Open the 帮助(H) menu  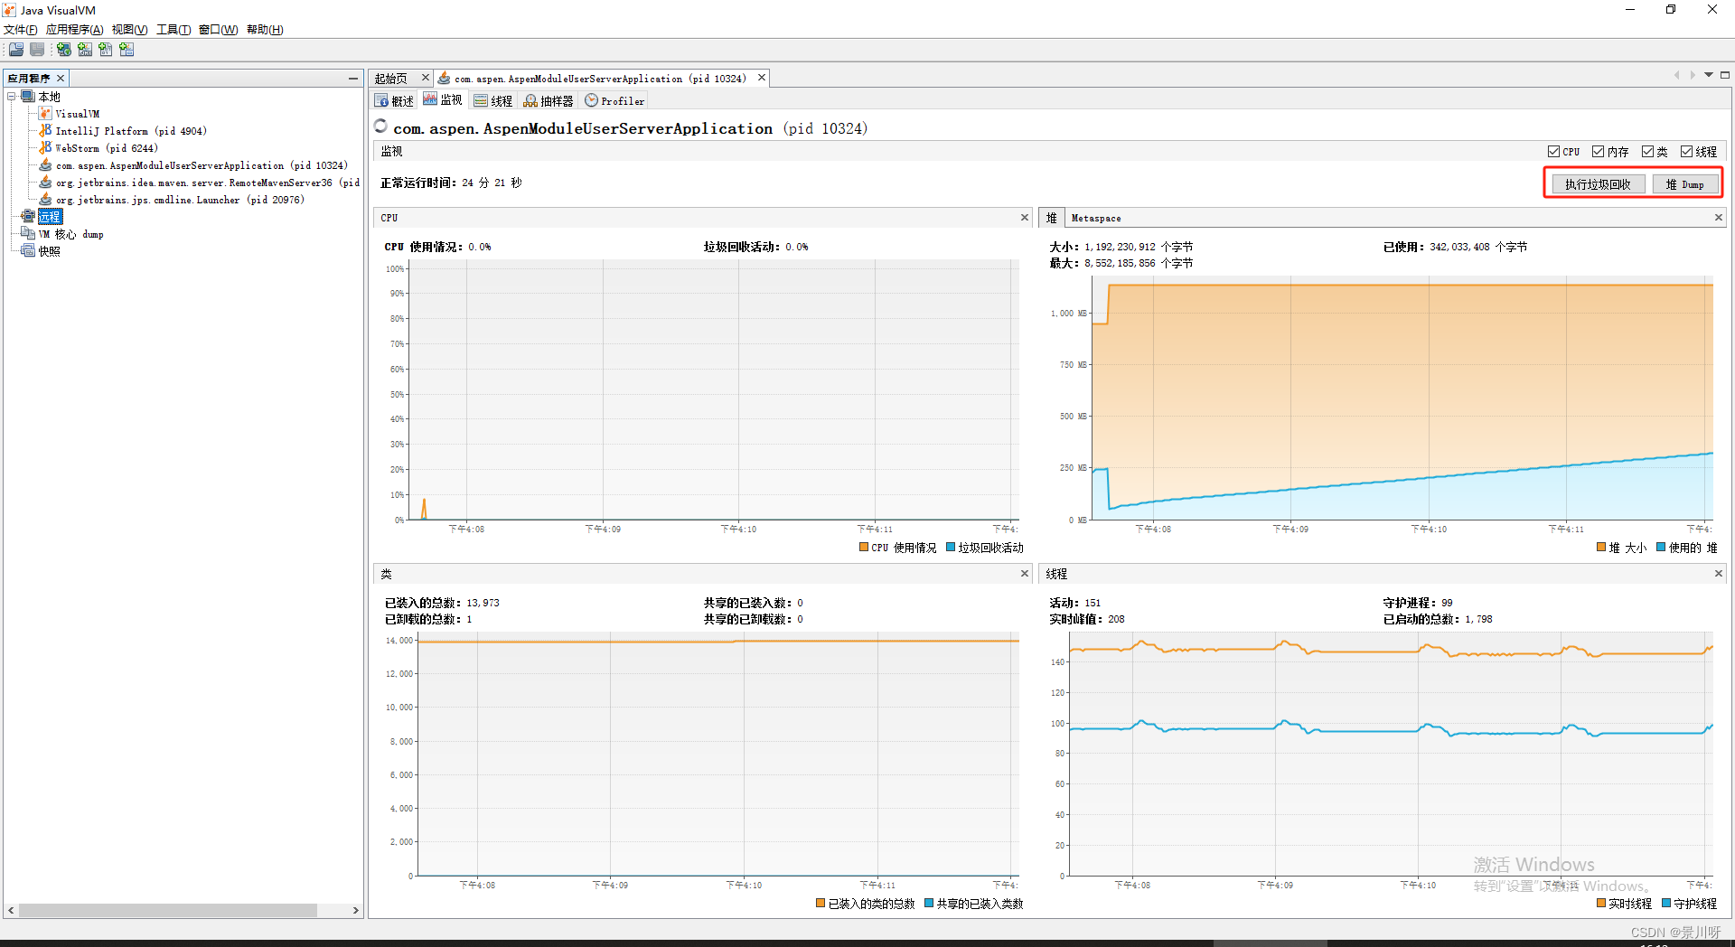pos(265,30)
